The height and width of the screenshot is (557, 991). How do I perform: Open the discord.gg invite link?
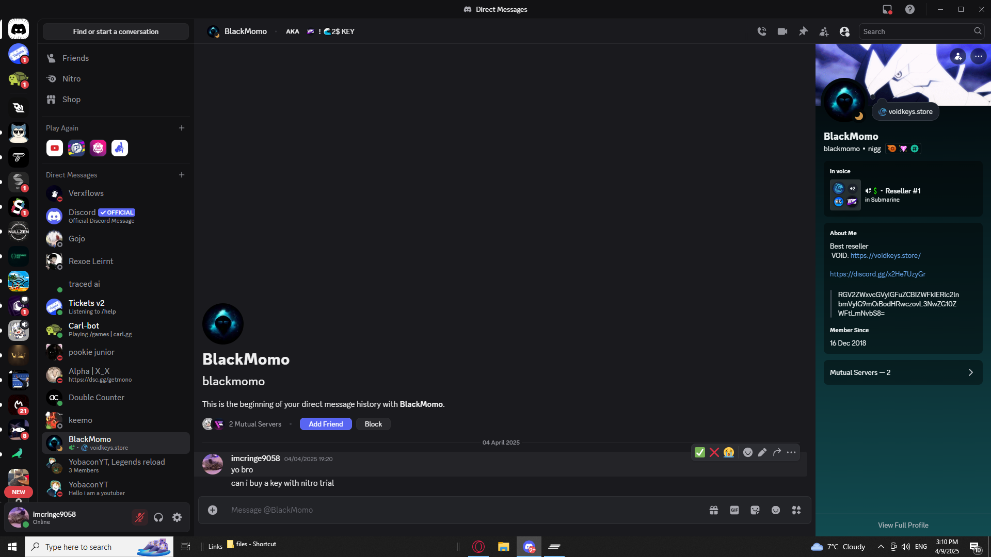[877, 274]
